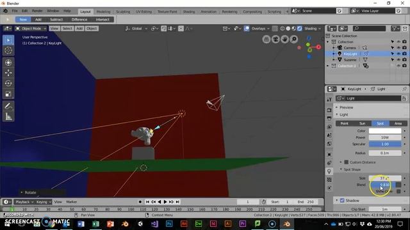Toggle the X-ray display button

coord(275,28)
